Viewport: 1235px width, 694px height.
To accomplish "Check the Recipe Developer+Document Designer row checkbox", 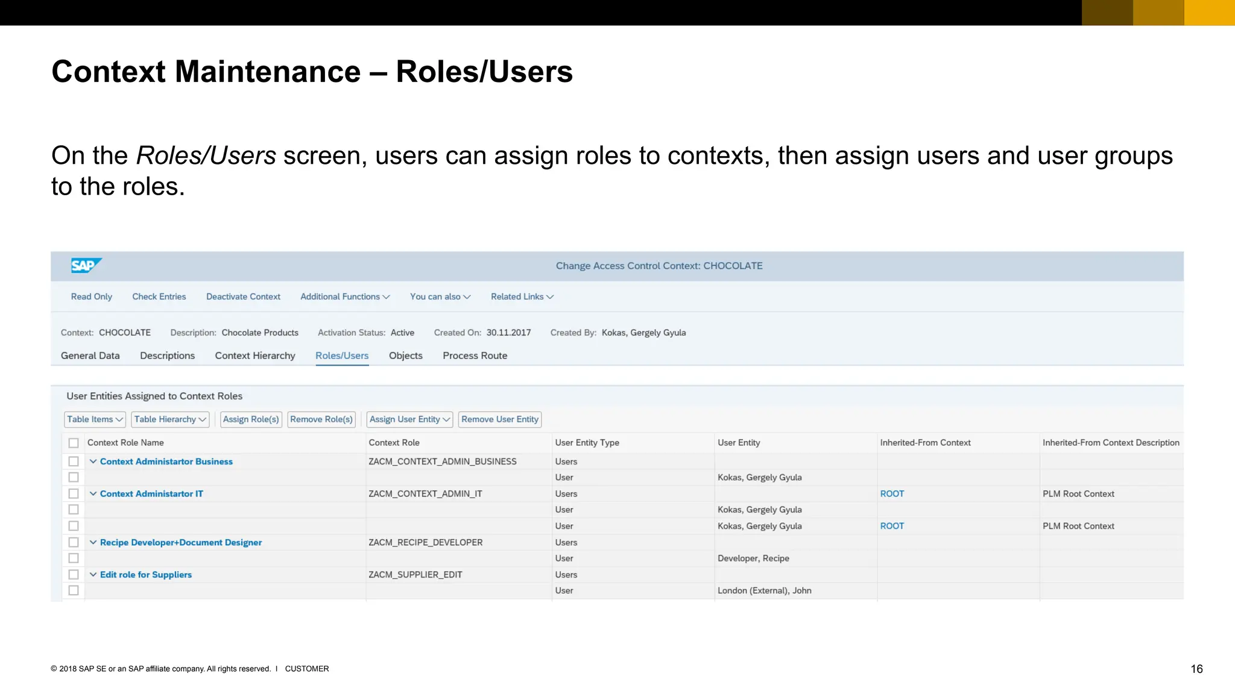I will tap(74, 542).
